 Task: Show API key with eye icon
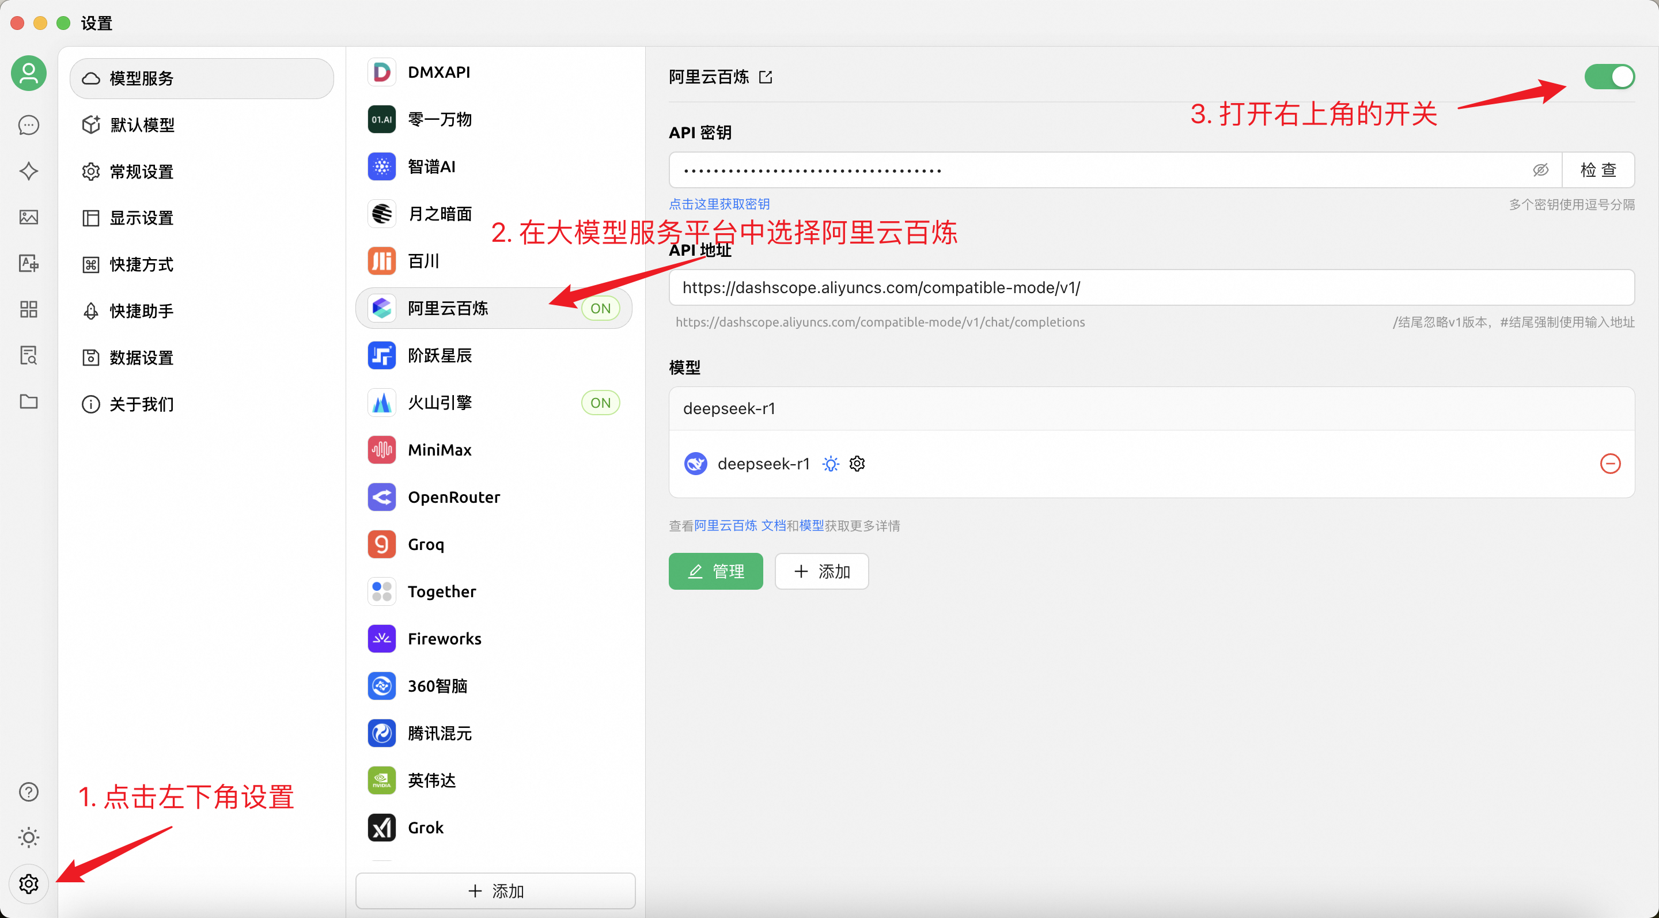tap(1540, 170)
